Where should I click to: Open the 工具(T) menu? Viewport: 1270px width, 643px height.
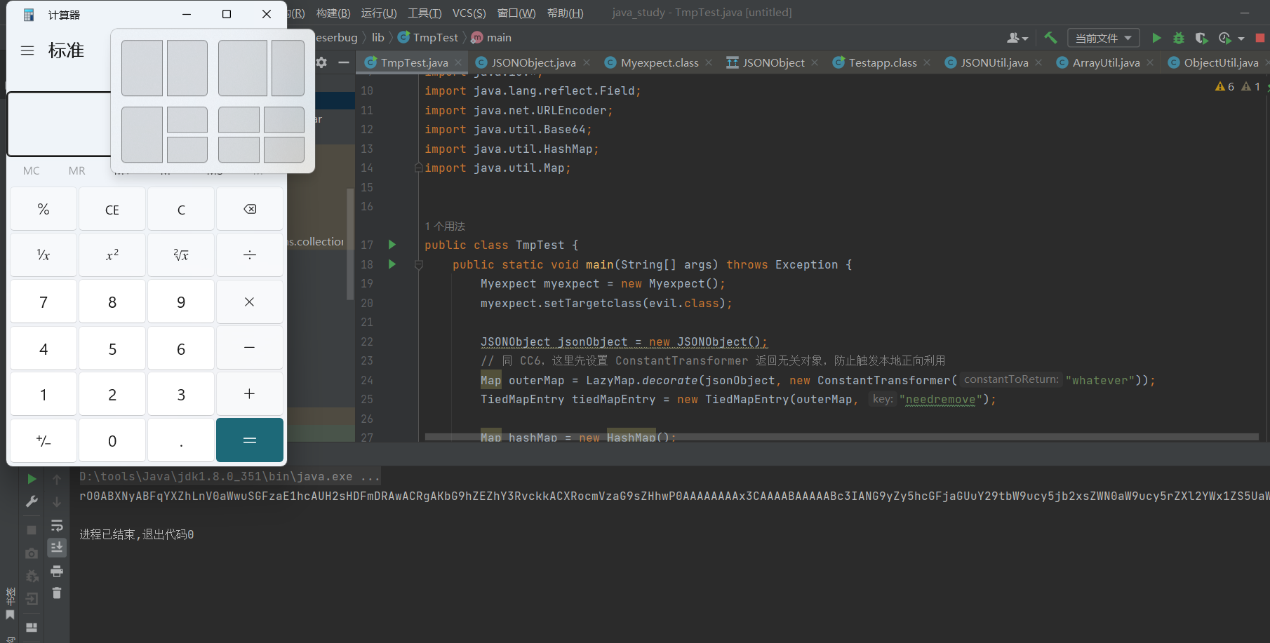tap(425, 13)
